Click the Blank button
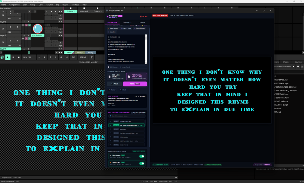304x183 pixels. [x=123, y=90]
